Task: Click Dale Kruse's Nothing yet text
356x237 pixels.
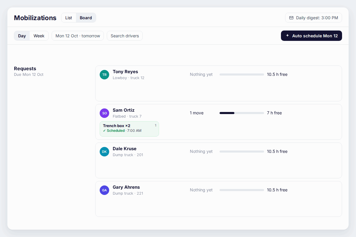Action: 201,151
